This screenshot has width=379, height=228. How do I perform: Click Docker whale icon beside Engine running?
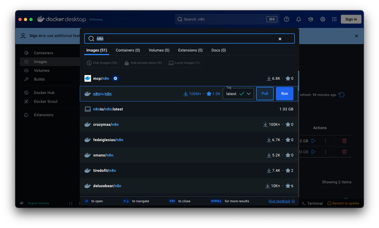tap(22, 203)
